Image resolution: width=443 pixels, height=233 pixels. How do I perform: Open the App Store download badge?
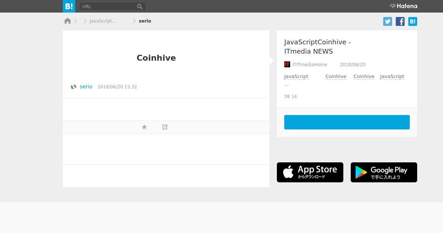(x=310, y=172)
